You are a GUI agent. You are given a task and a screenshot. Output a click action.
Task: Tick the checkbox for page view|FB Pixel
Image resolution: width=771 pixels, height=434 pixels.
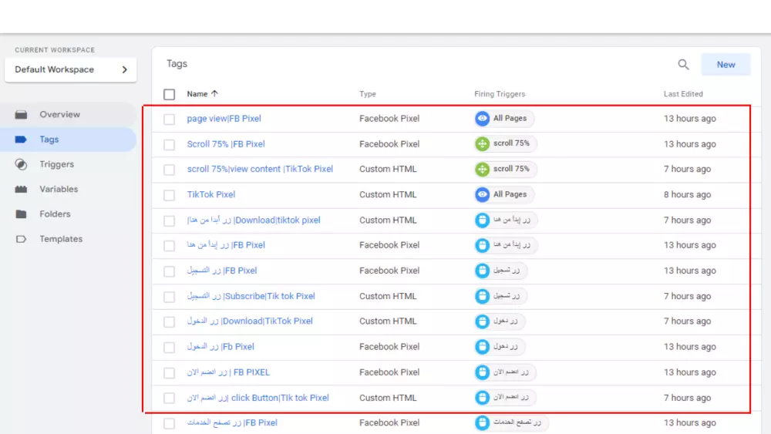coord(170,119)
